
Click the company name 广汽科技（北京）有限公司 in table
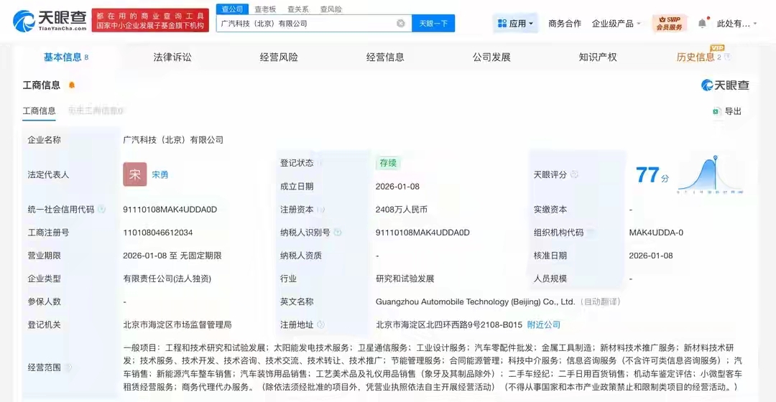tap(173, 140)
